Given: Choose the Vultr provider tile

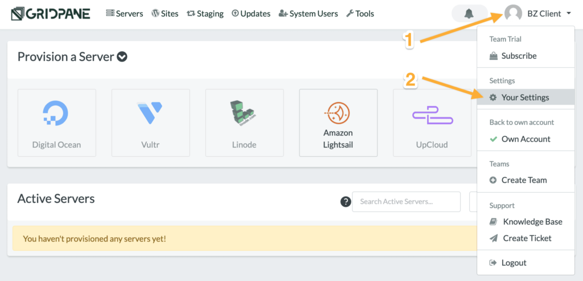Looking at the screenshot, I should [150, 123].
